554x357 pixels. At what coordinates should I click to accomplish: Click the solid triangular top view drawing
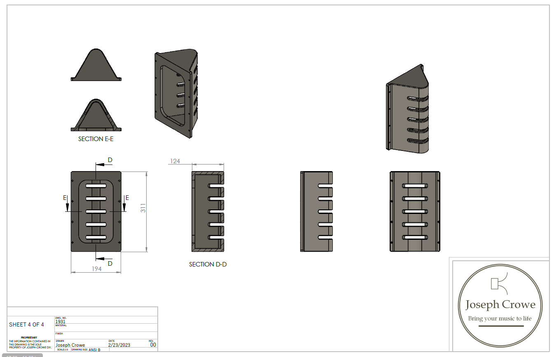coord(96,65)
